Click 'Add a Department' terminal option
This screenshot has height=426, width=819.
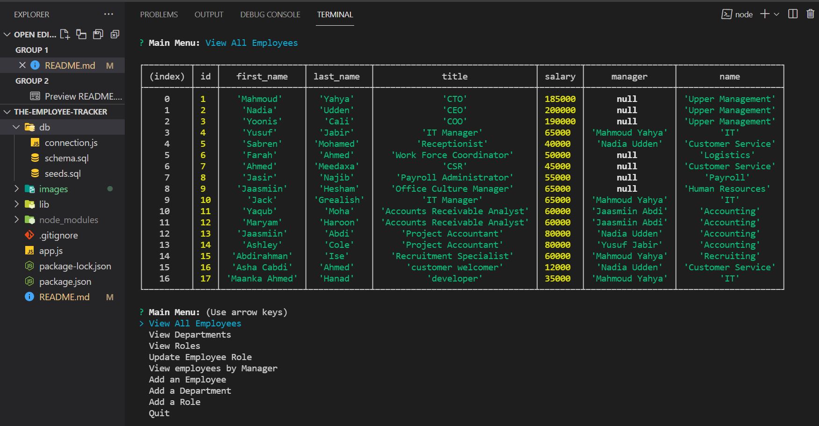pos(190,390)
